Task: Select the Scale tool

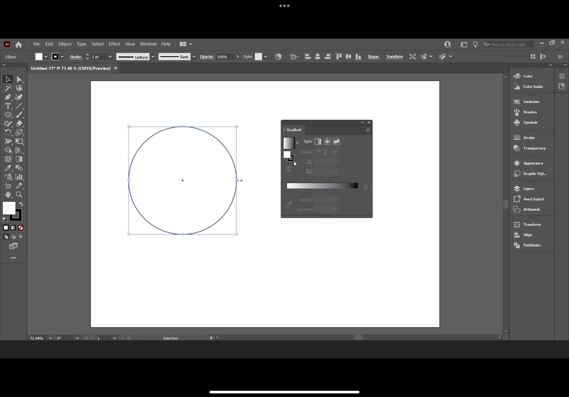Action: (19, 132)
